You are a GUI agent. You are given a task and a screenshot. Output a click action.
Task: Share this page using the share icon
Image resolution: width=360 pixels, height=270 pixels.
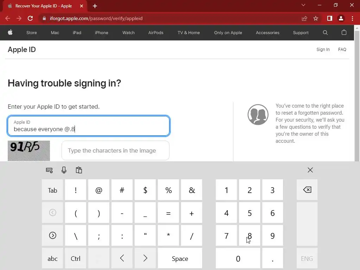(x=304, y=18)
